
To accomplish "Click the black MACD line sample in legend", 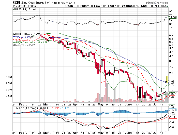I will 14,108.
